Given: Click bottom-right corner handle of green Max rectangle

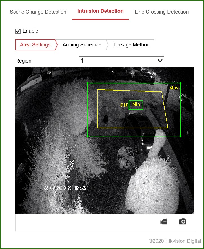Looking at the screenshot, I should (x=181, y=136).
